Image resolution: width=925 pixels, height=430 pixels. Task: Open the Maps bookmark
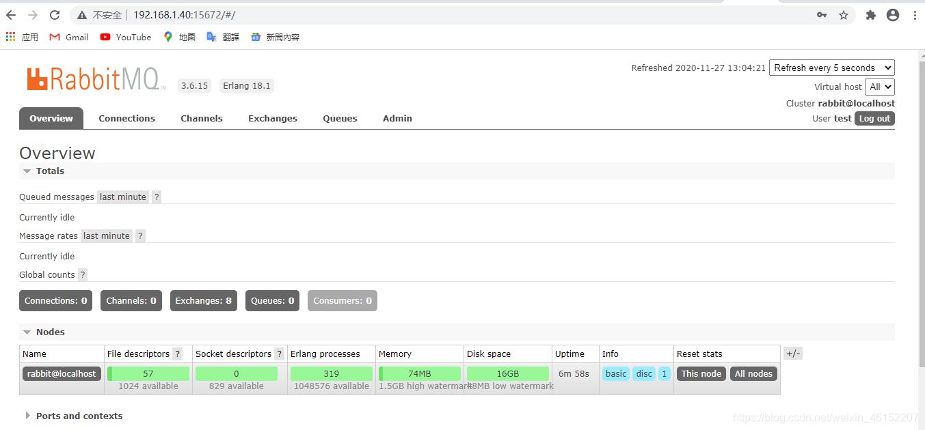click(179, 37)
